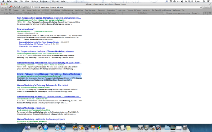Open the History menu

click(35, 1)
